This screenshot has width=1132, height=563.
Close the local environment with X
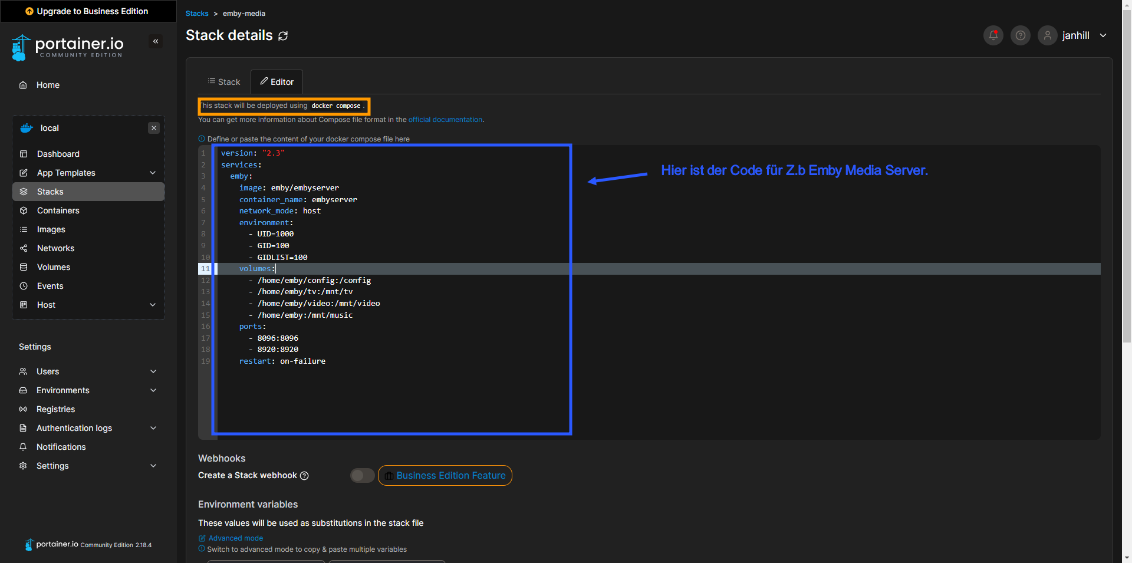pos(154,128)
